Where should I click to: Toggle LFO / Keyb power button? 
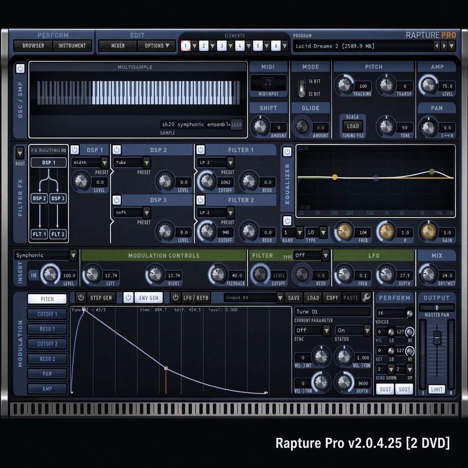(176, 298)
